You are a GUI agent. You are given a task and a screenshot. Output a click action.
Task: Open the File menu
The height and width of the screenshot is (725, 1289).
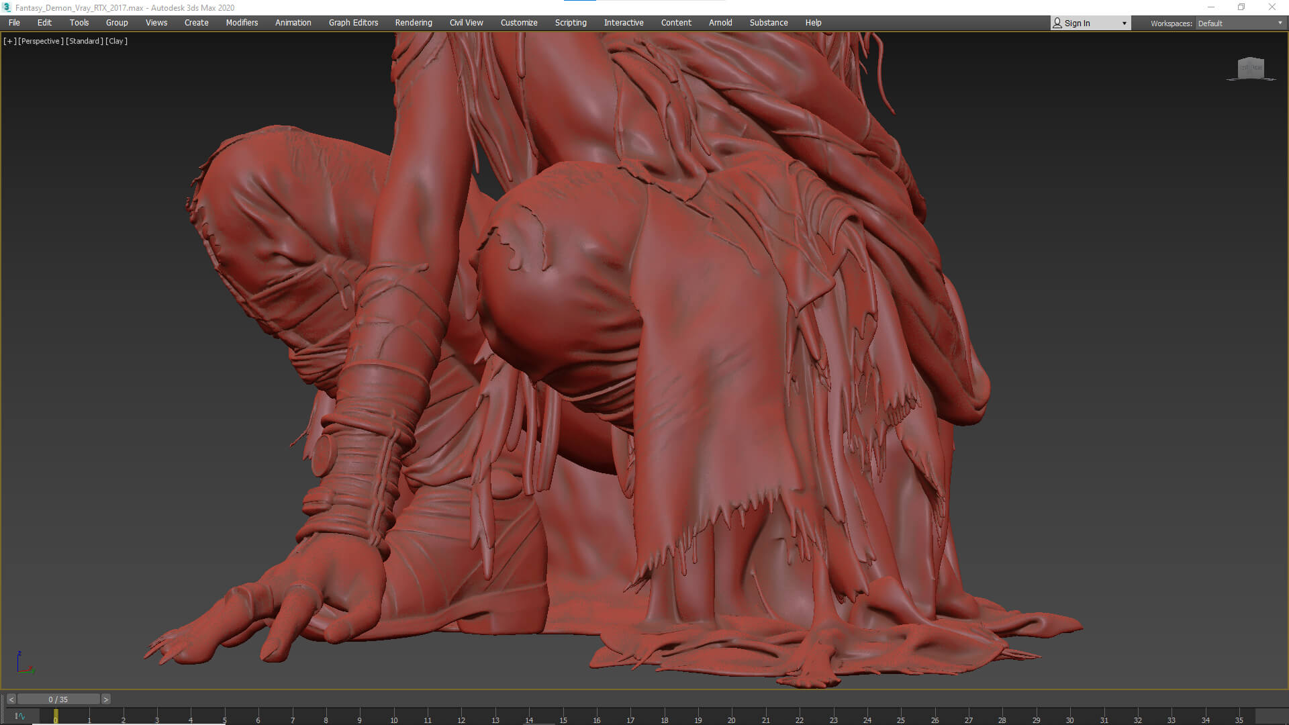[14, 22]
